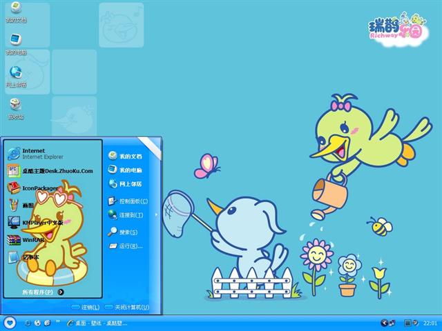Select the 网上邻居 desktop icon
Screen dimensions: 442x331
(x=16, y=77)
